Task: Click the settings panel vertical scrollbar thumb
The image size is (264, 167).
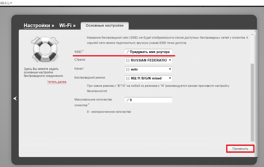Action: (252, 102)
